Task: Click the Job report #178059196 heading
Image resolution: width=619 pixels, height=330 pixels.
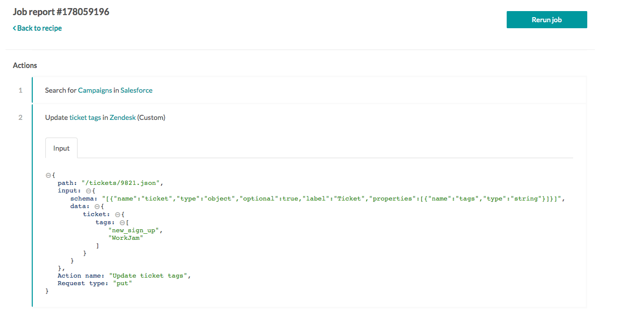Action: (61, 11)
